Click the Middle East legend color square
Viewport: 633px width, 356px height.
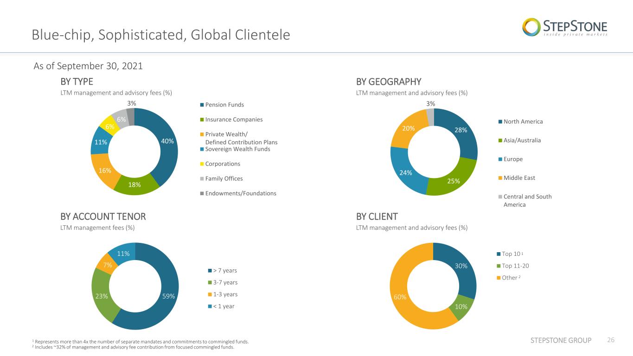tap(500, 178)
